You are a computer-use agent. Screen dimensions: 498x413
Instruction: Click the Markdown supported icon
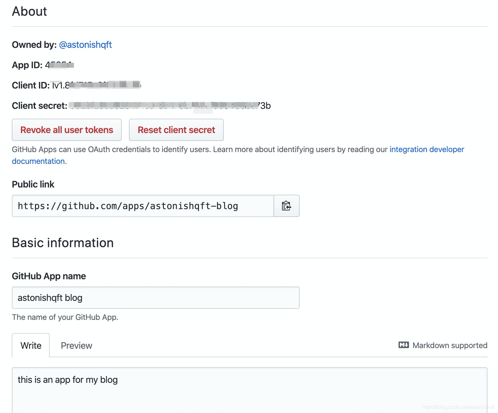point(403,345)
